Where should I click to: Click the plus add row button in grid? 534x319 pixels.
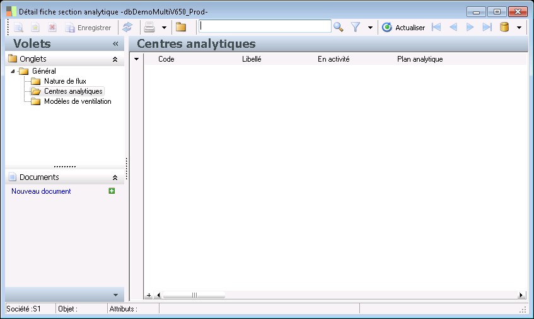point(149,295)
